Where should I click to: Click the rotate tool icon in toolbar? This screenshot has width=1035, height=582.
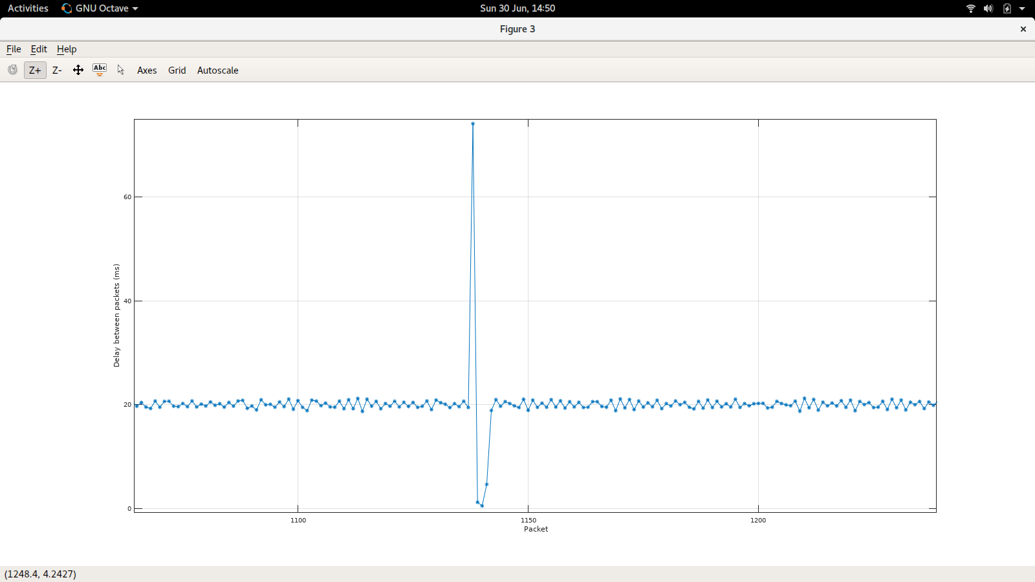tap(12, 70)
